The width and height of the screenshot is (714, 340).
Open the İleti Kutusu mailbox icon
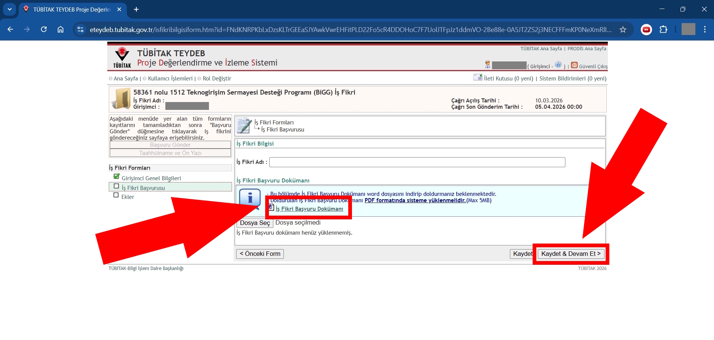477,77
